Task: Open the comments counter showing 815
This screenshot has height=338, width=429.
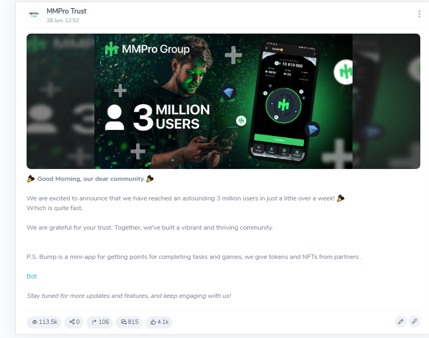Action: point(129,322)
